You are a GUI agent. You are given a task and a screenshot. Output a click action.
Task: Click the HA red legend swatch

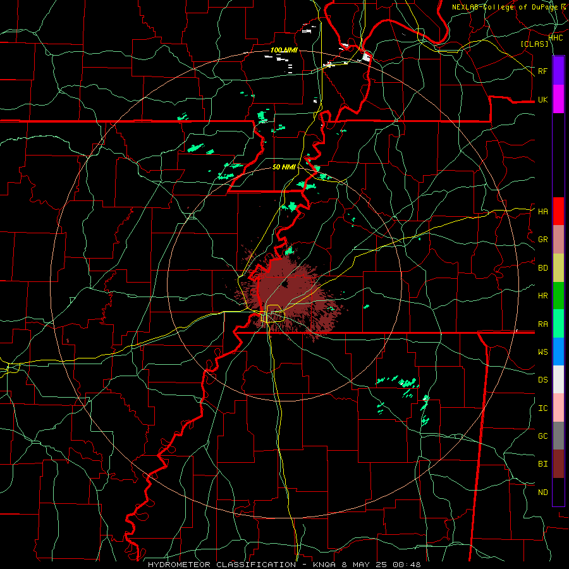(558, 211)
